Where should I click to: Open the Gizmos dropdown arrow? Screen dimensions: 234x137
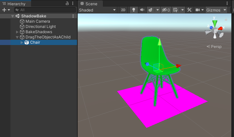(224, 10)
